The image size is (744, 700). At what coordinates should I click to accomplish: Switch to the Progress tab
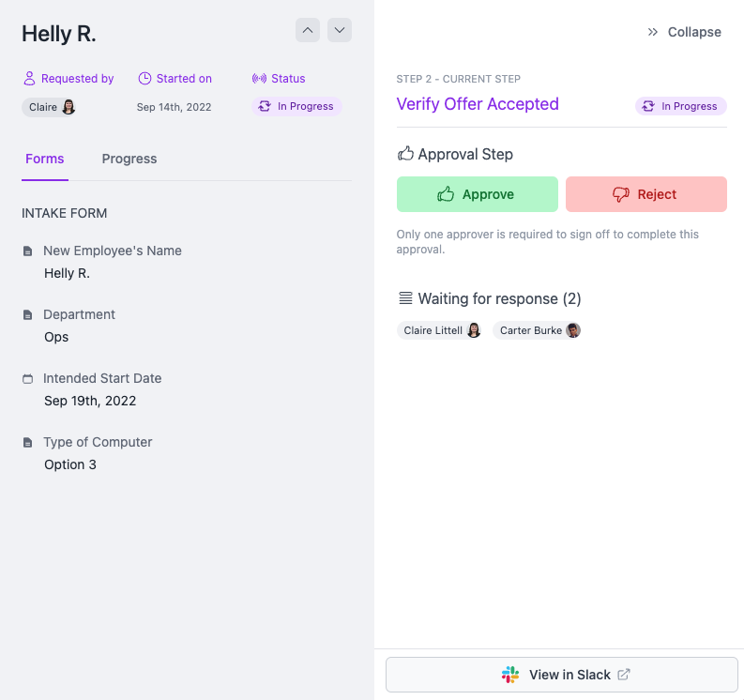click(129, 159)
